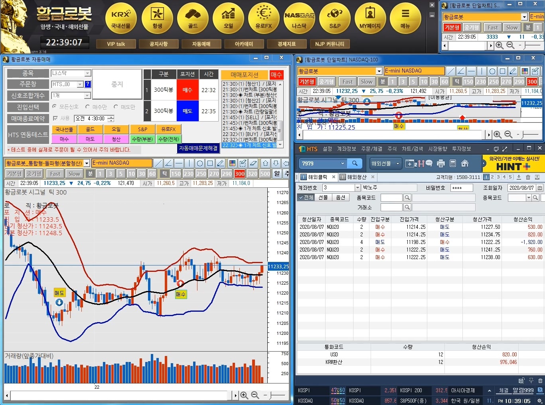The width and height of the screenshot is (545, 405).
Task: Open the Hang Seng round button
Action: [x=157, y=18]
